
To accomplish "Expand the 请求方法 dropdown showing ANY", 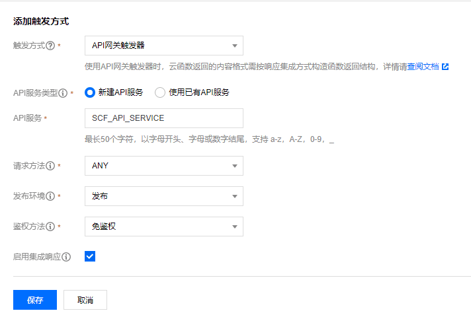I will click(163, 166).
